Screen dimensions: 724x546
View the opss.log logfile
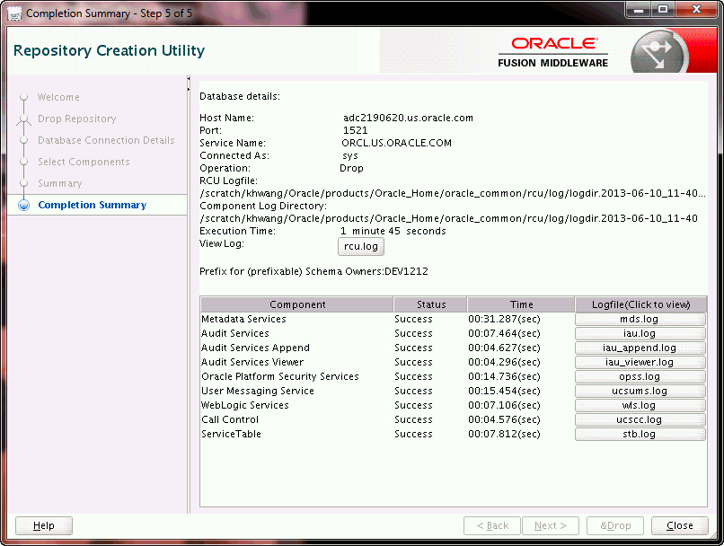pyautogui.click(x=640, y=376)
